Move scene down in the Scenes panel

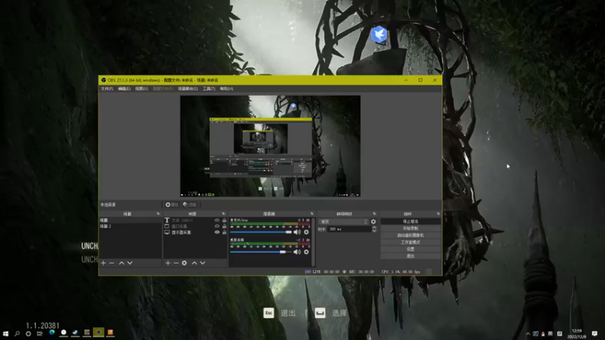130,263
